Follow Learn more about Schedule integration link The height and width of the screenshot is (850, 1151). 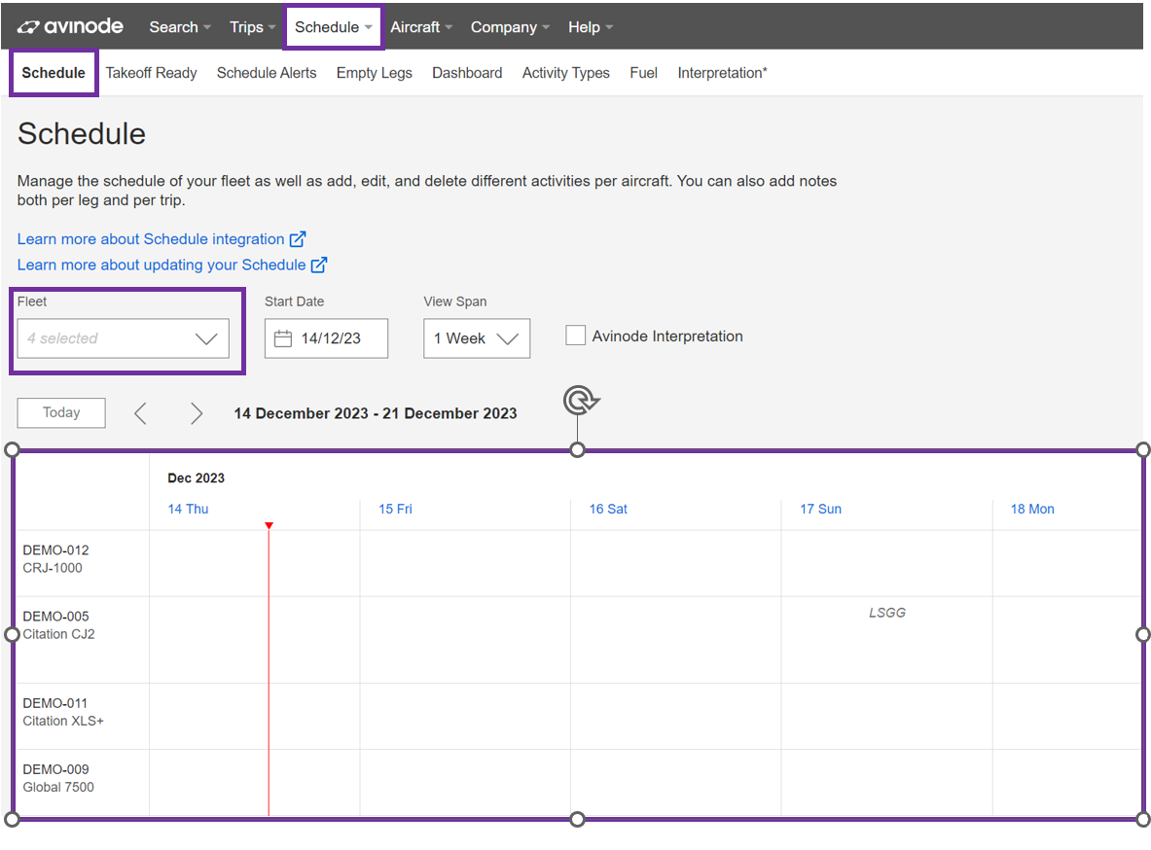point(151,239)
